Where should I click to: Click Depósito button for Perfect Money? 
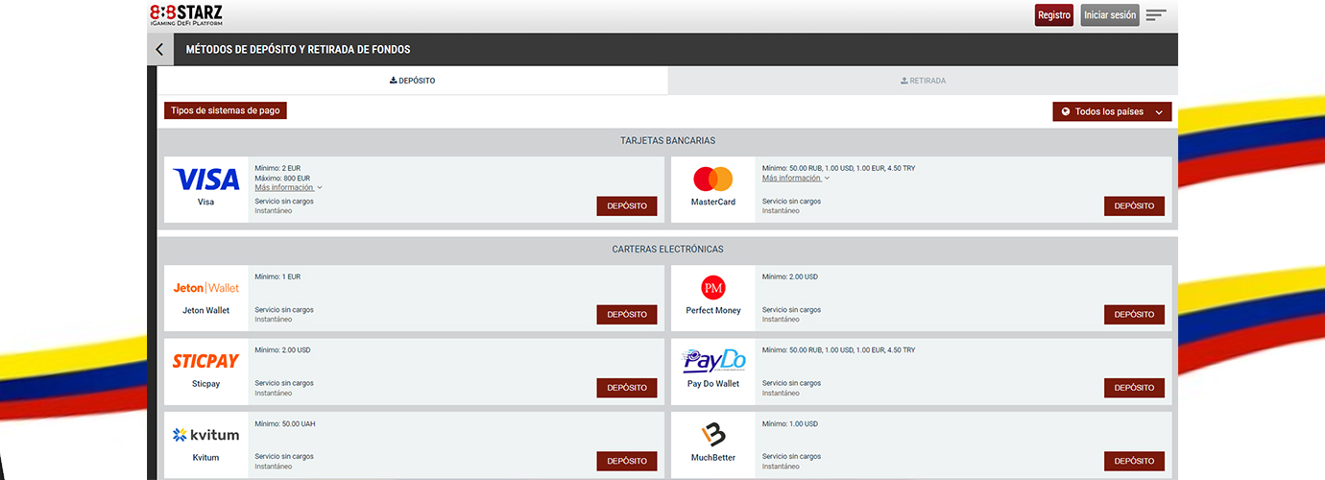pos(1135,314)
